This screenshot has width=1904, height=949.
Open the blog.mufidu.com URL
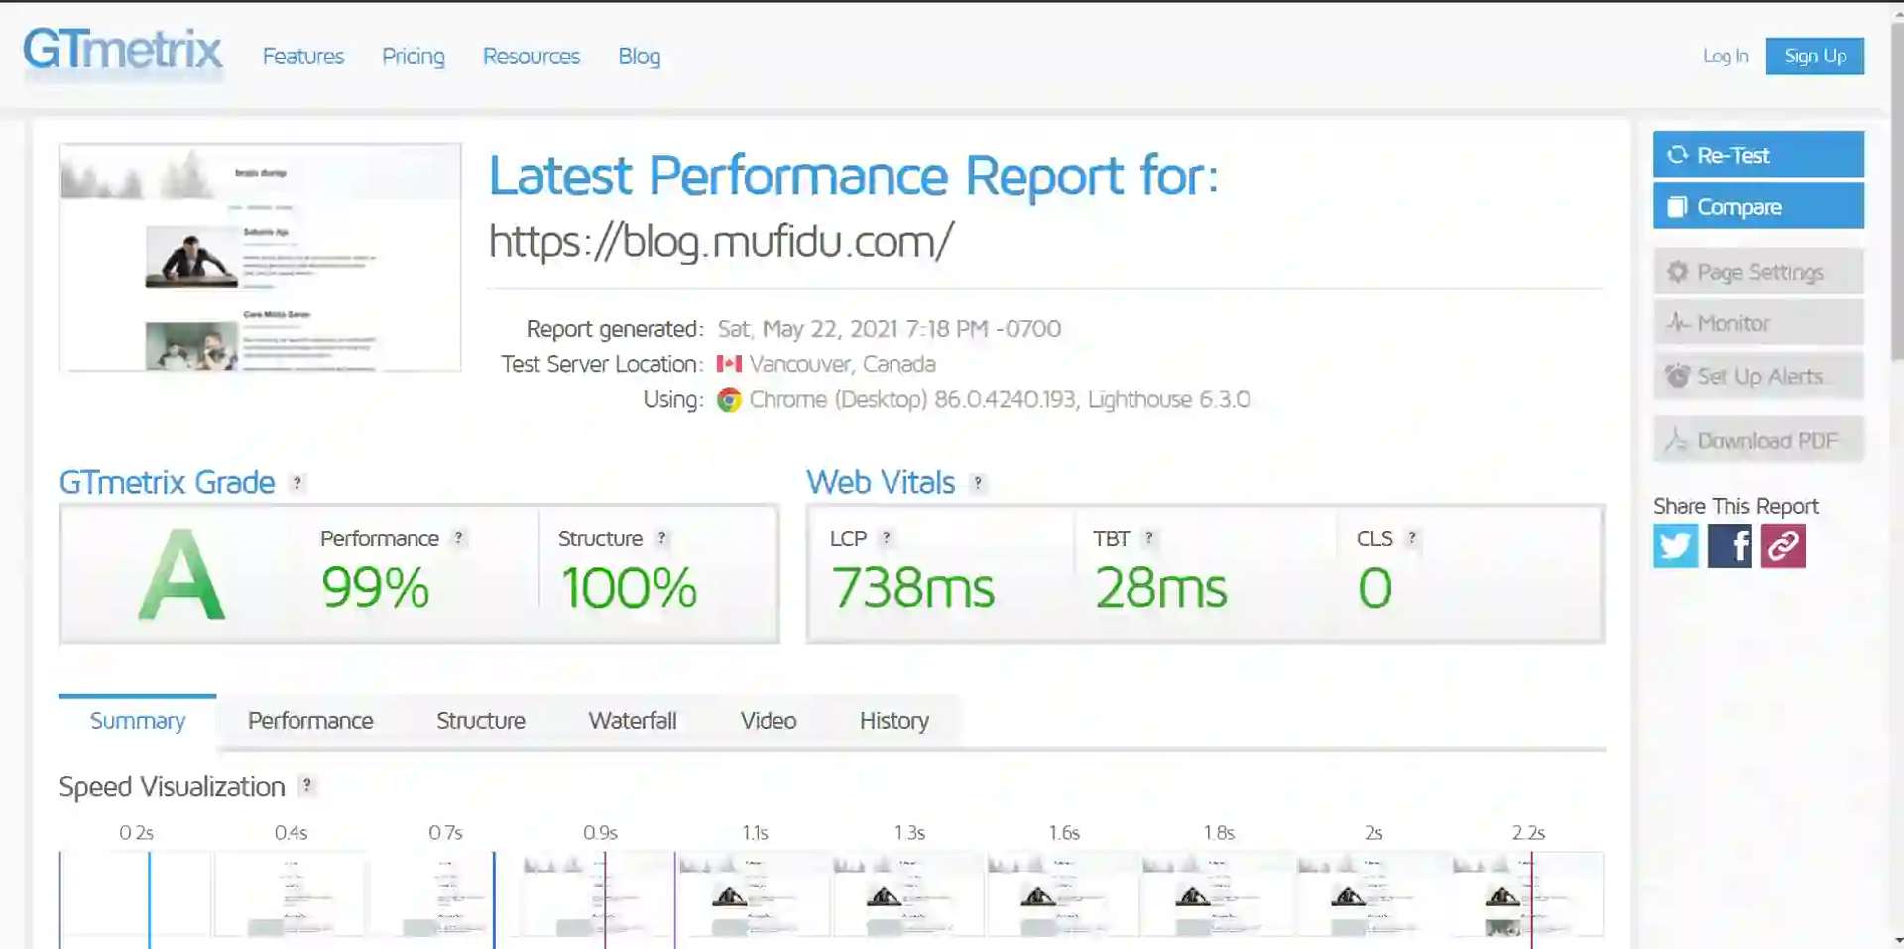721,242
